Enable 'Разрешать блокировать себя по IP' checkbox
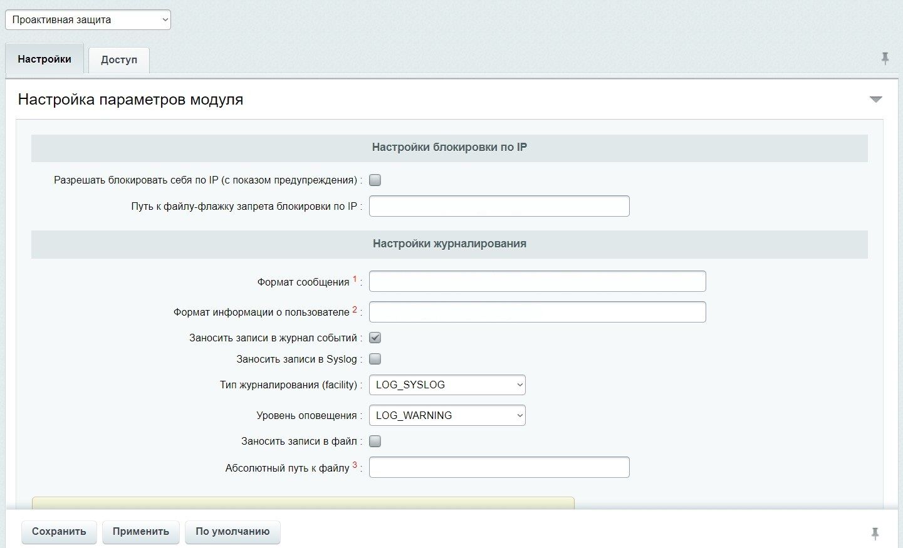The height and width of the screenshot is (548, 903). click(375, 180)
